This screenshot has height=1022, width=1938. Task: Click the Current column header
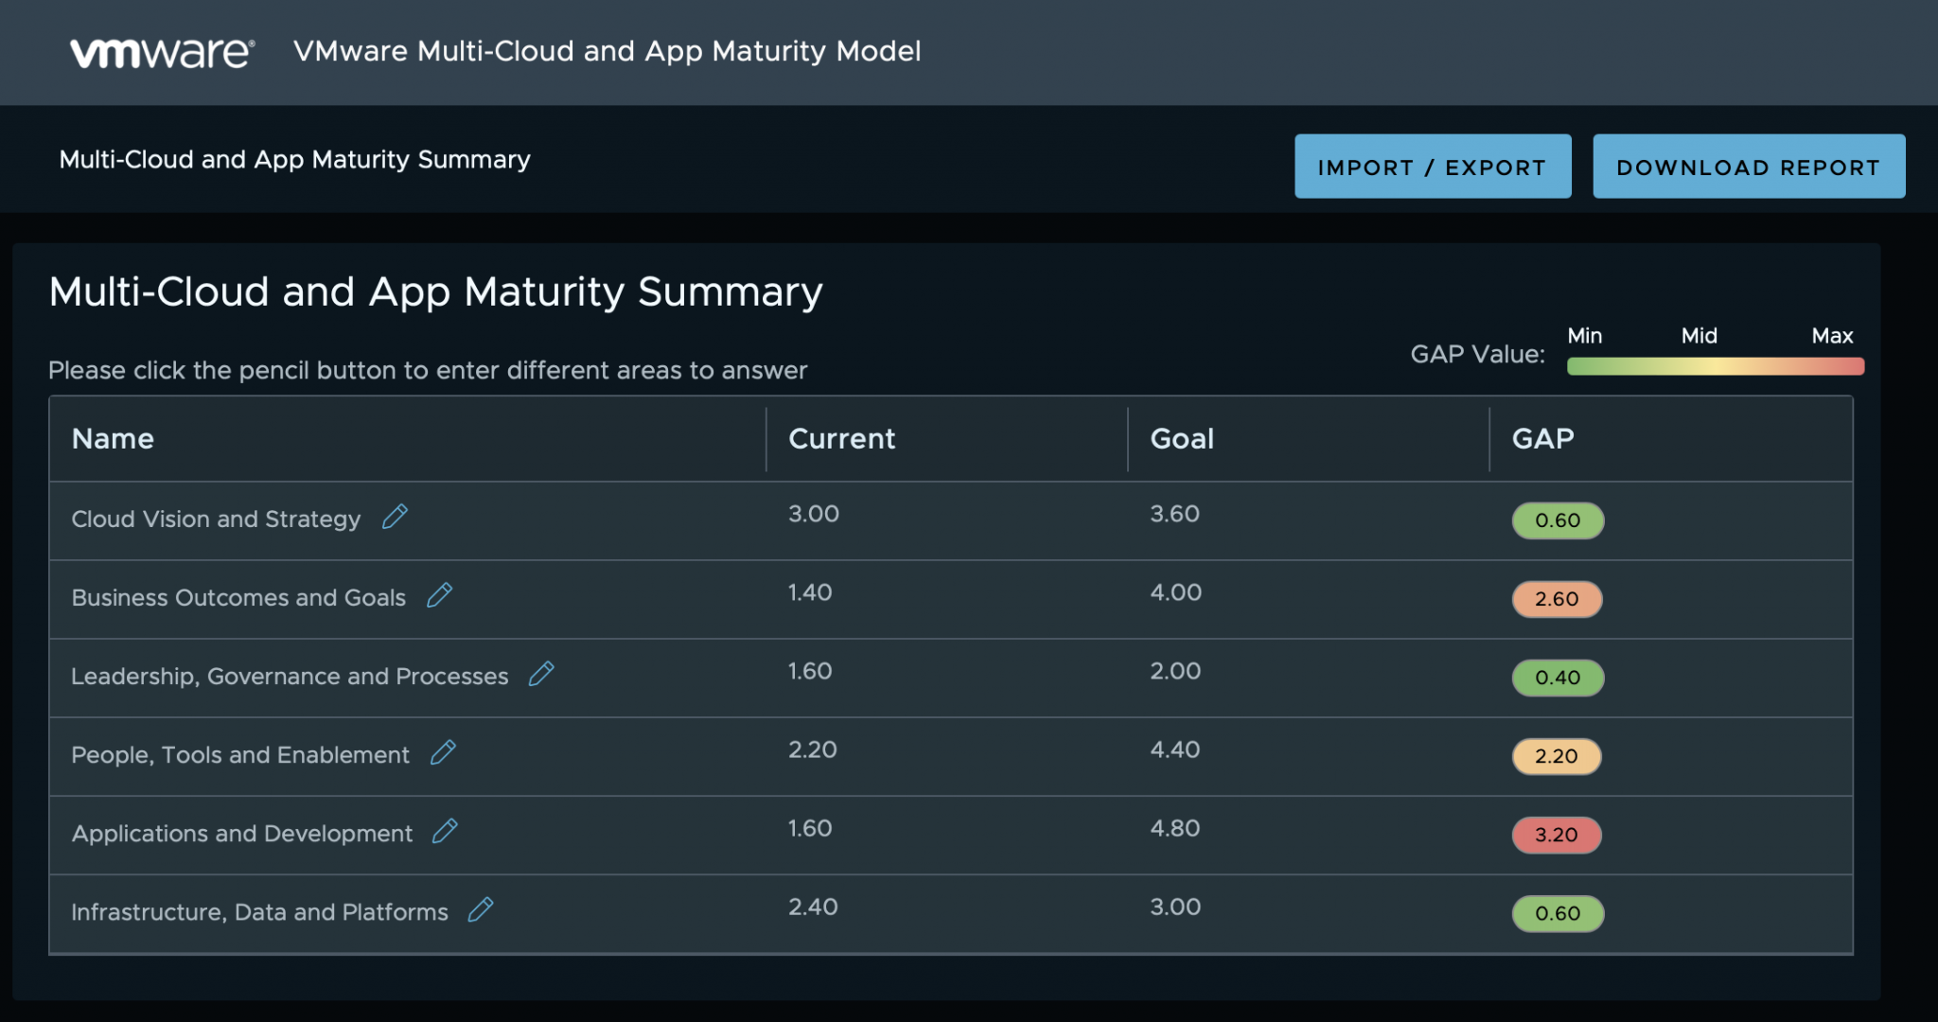[x=840, y=438]
